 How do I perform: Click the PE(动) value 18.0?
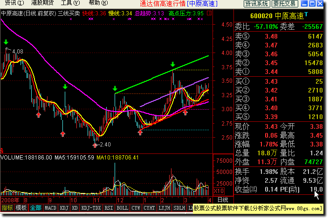pos(316,190)
